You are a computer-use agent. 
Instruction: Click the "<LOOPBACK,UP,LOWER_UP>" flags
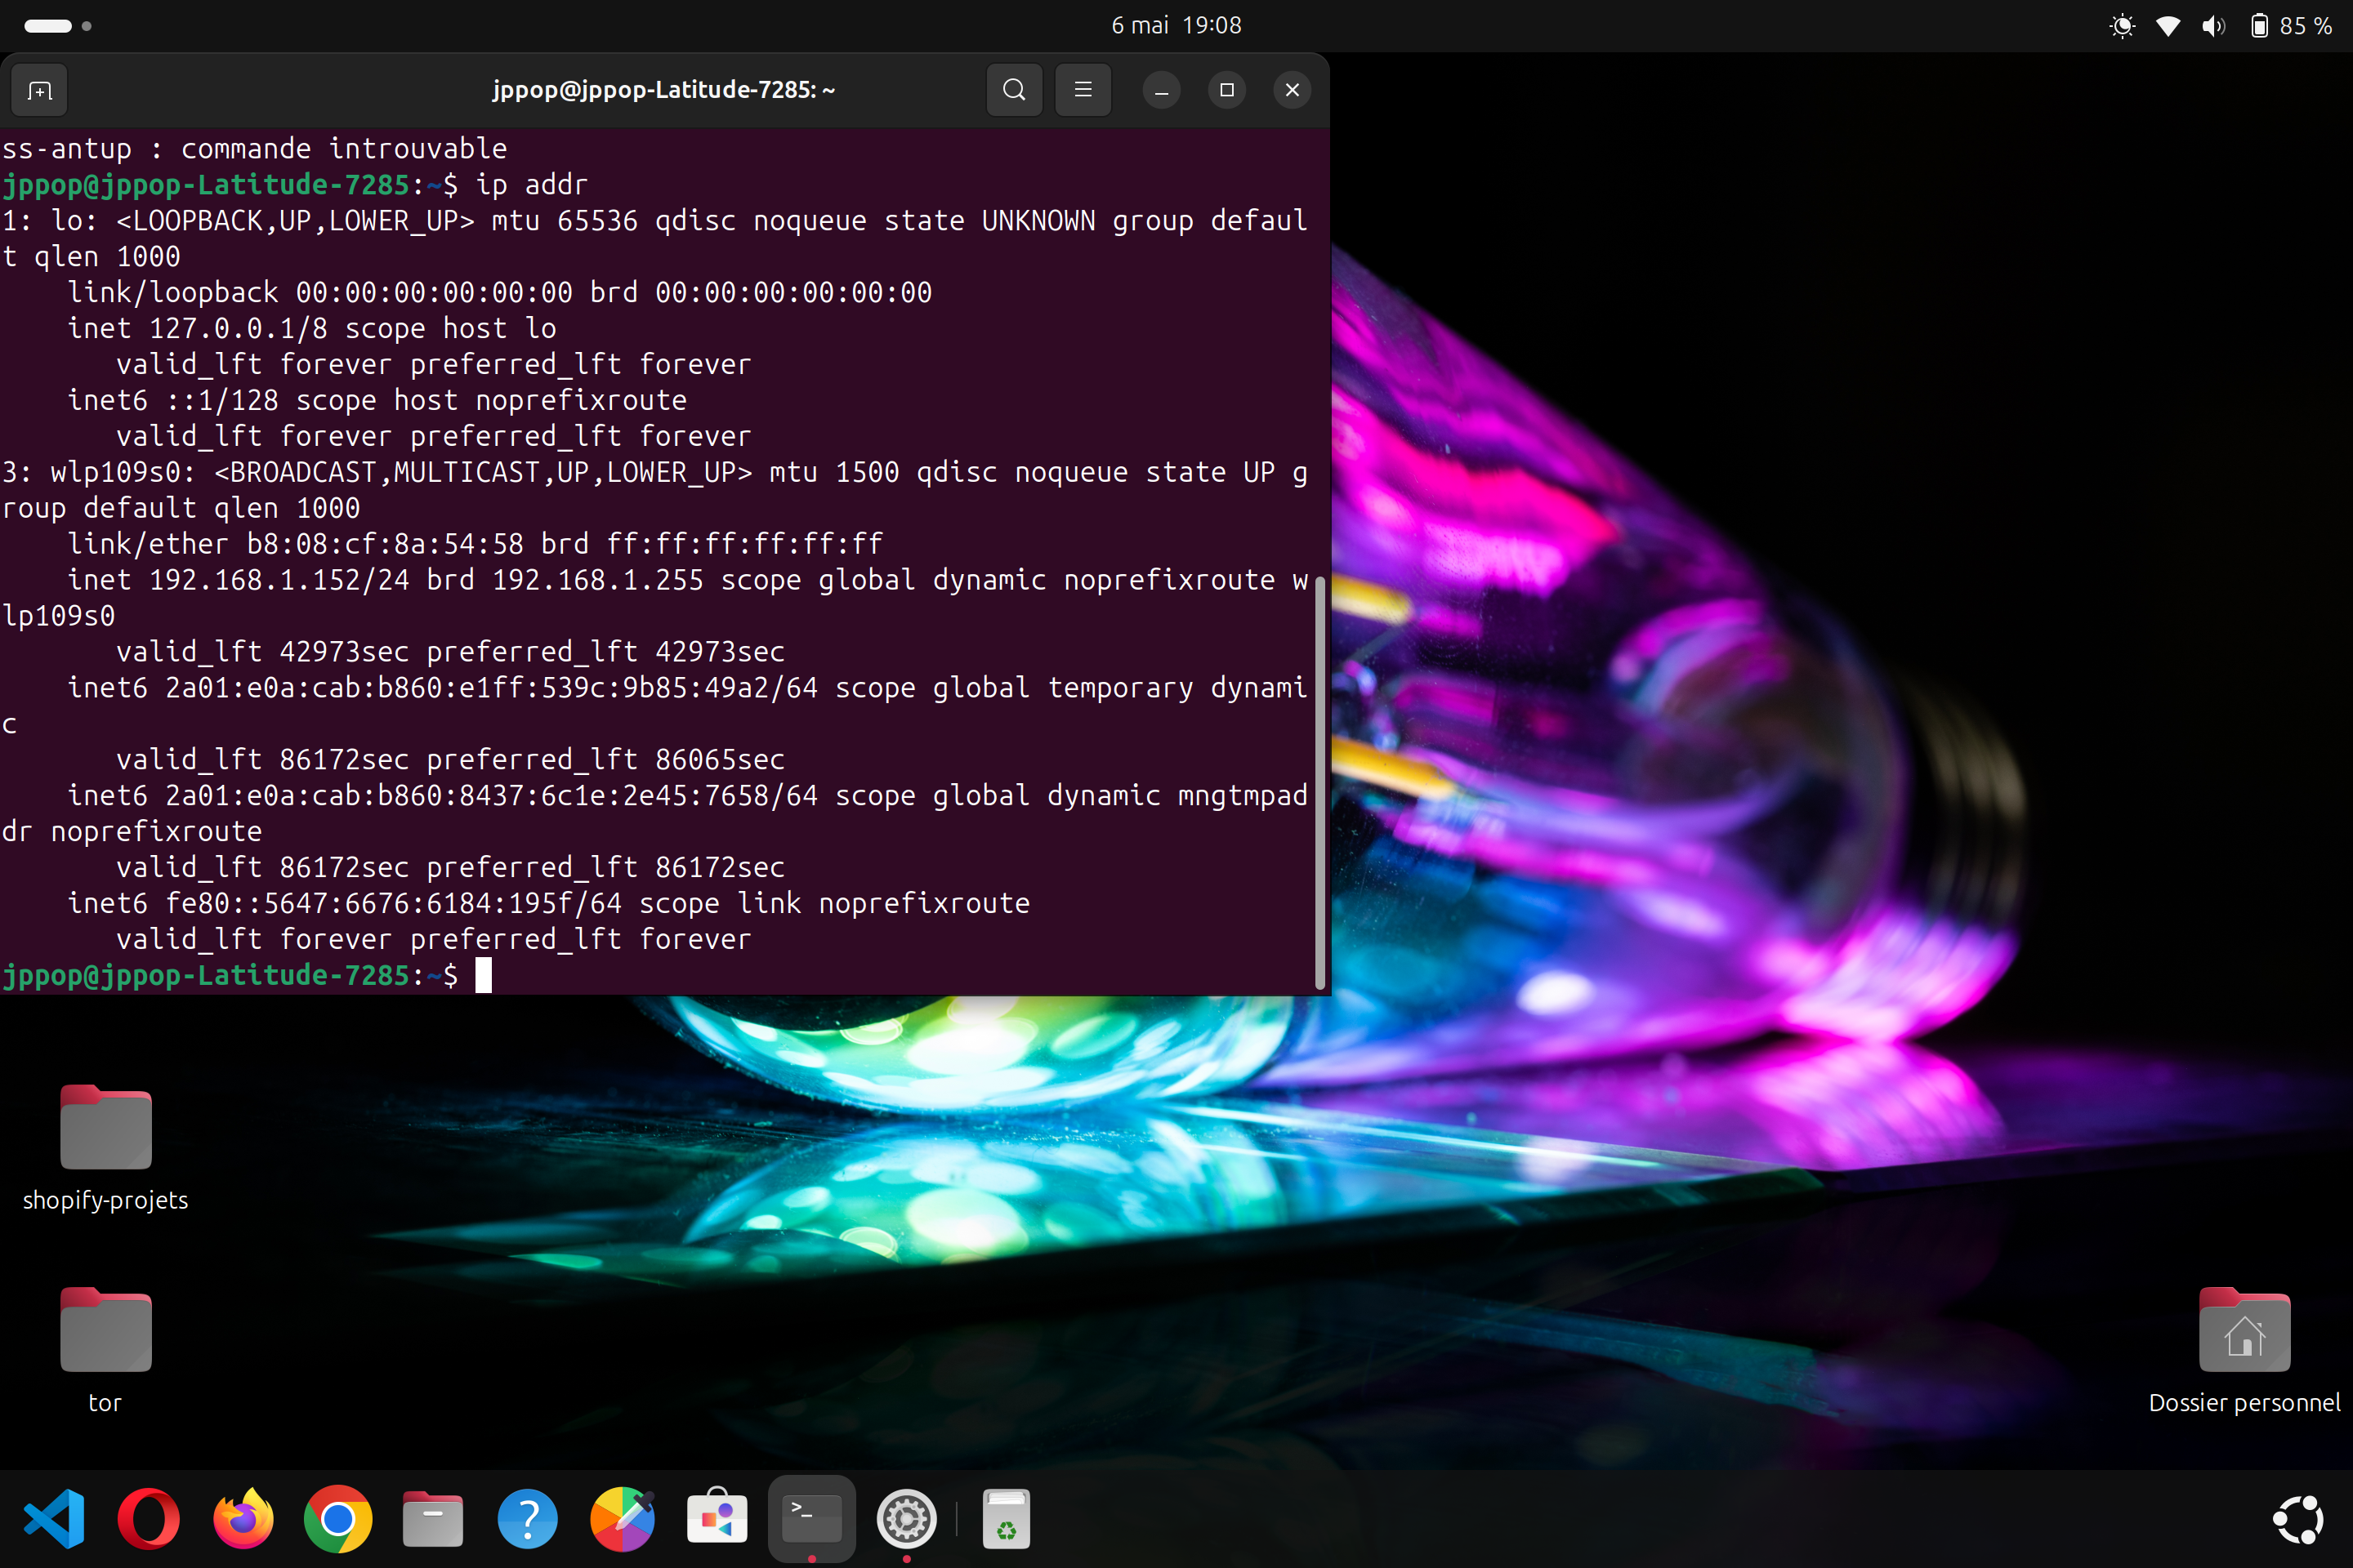[295, 221]
